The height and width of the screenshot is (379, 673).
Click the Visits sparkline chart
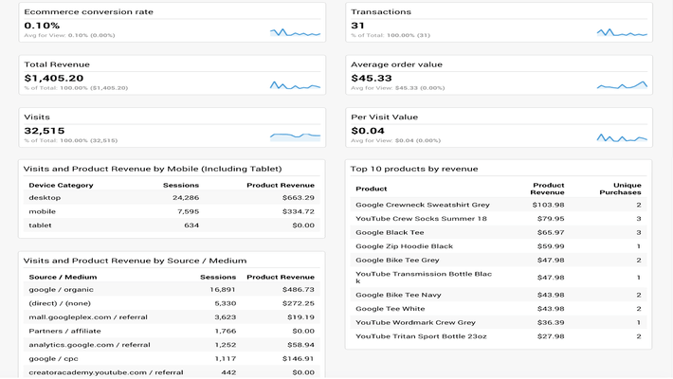(x=295, y=136)
